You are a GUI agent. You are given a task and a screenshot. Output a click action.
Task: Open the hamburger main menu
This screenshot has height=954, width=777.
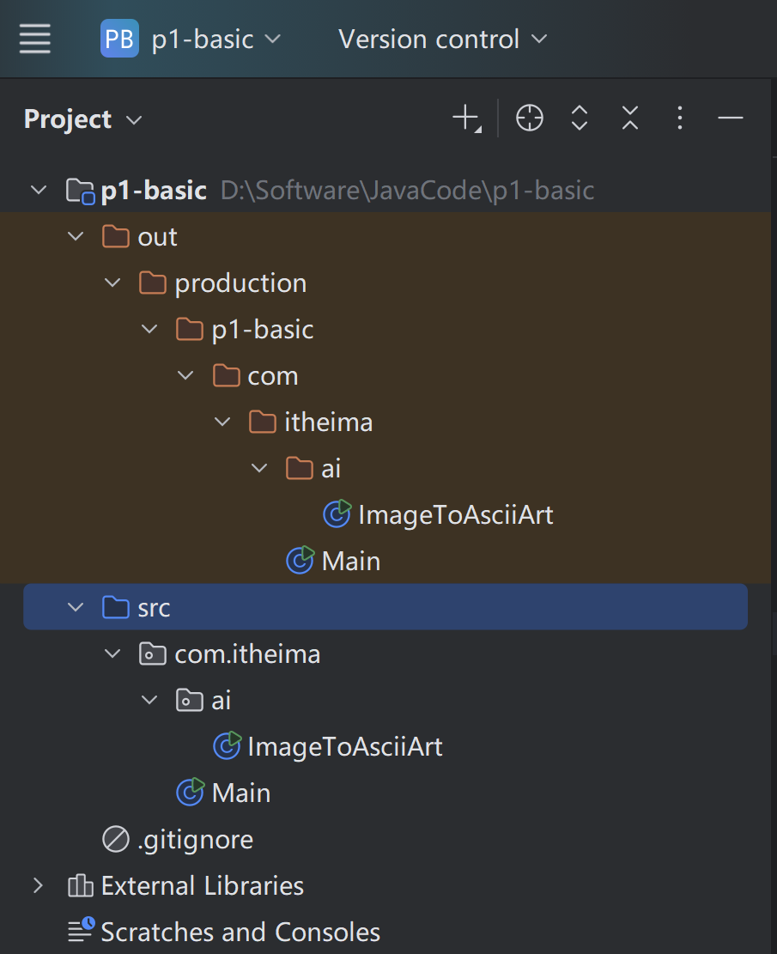(x=35, y=39)
